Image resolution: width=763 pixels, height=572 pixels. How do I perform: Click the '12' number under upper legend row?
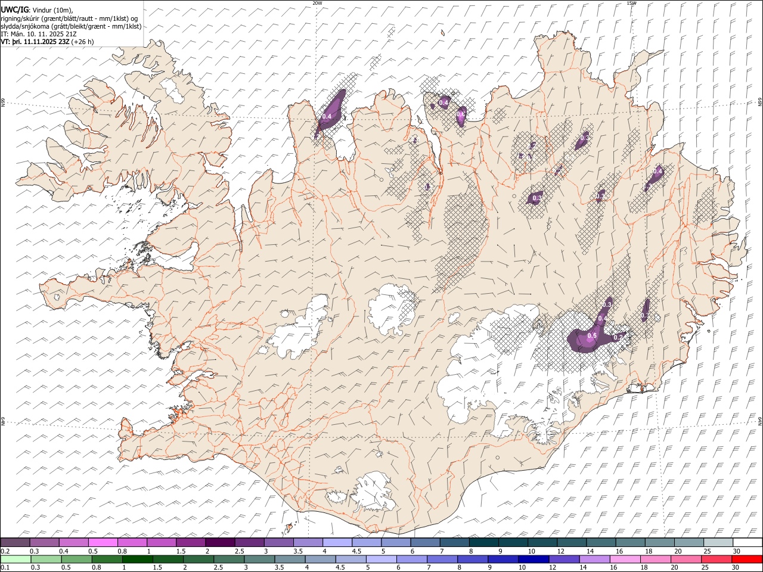[560, 551]
